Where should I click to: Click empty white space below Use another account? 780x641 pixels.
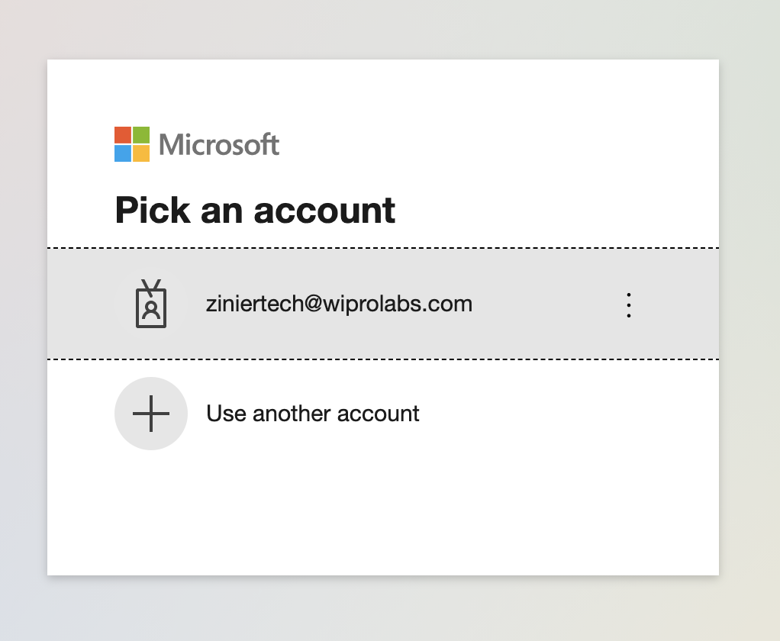click(383, 512)
